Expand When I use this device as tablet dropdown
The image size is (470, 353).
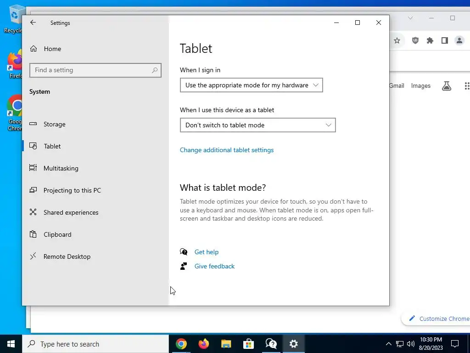(x=258, y=125)
